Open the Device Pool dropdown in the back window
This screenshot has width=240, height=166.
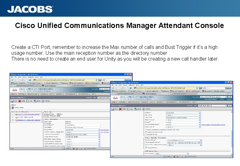pyautogui.click(x=83, y=130)
